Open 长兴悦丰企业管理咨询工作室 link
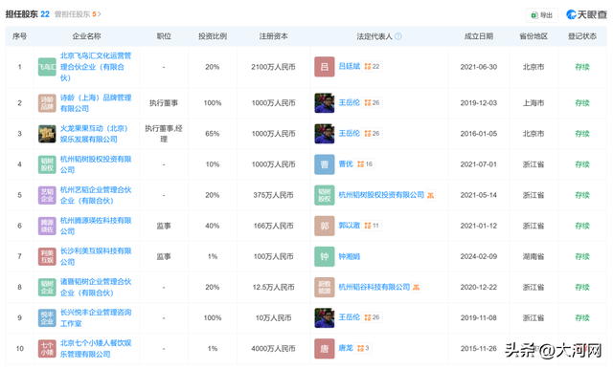Viewport: 613px width, 369px height. pyautogui.click(x=96, y=318)
